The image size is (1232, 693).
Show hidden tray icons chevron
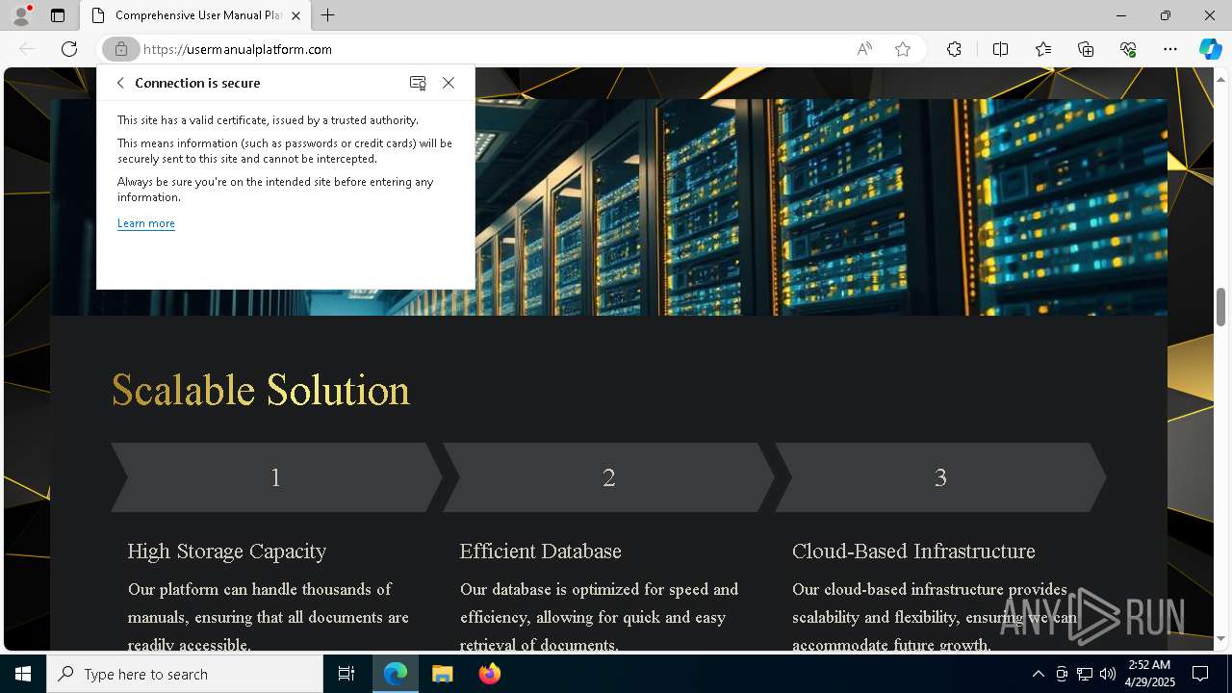click(1038, 674)
